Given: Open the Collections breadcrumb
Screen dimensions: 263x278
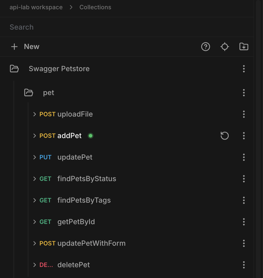Looking at the screenshot, I should (95, 7).
